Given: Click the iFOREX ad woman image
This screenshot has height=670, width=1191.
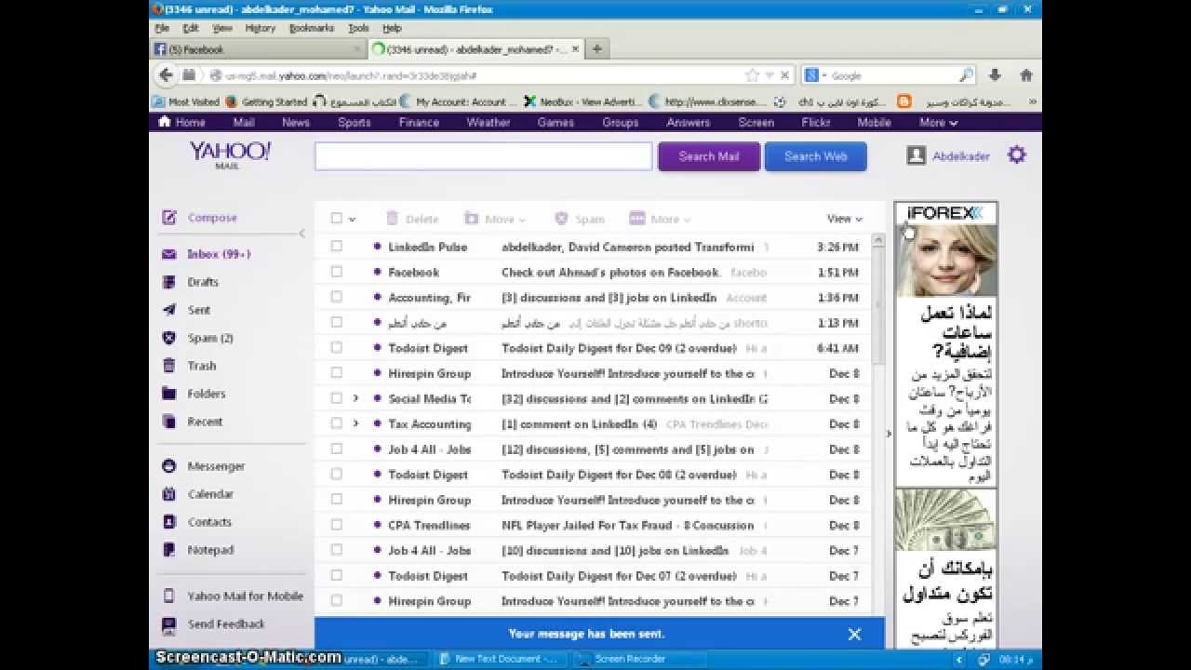Looking at the screenshot, I should coord(945,261).
